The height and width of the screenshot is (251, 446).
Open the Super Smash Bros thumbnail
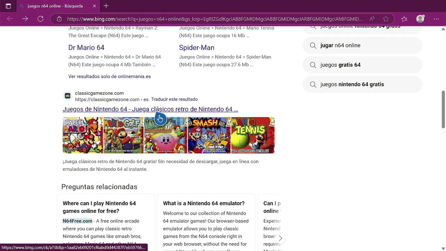[209, 135]
